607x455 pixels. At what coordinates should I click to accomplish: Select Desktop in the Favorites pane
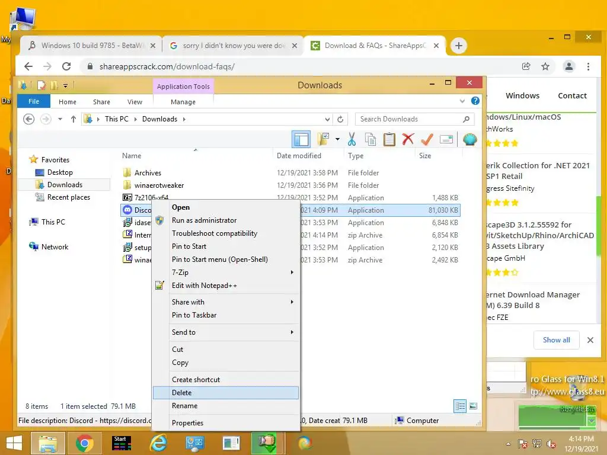[60, 172]
